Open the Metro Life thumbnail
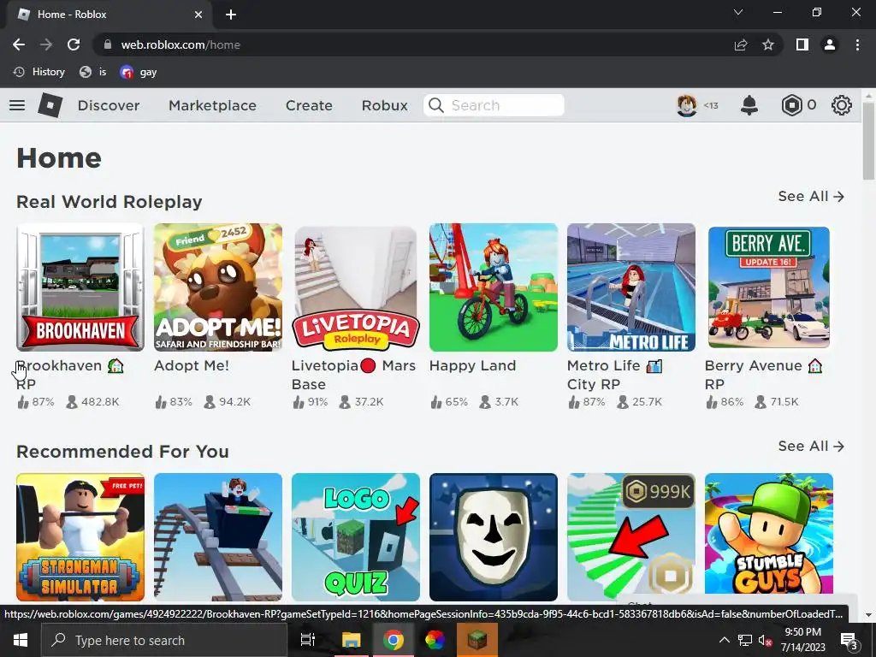Viewport: 876px width, 657px height. tap(631, 287)
